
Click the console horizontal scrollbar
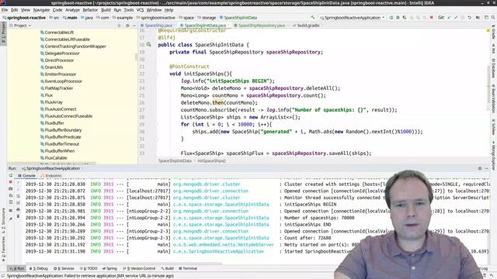coord(123,263)
